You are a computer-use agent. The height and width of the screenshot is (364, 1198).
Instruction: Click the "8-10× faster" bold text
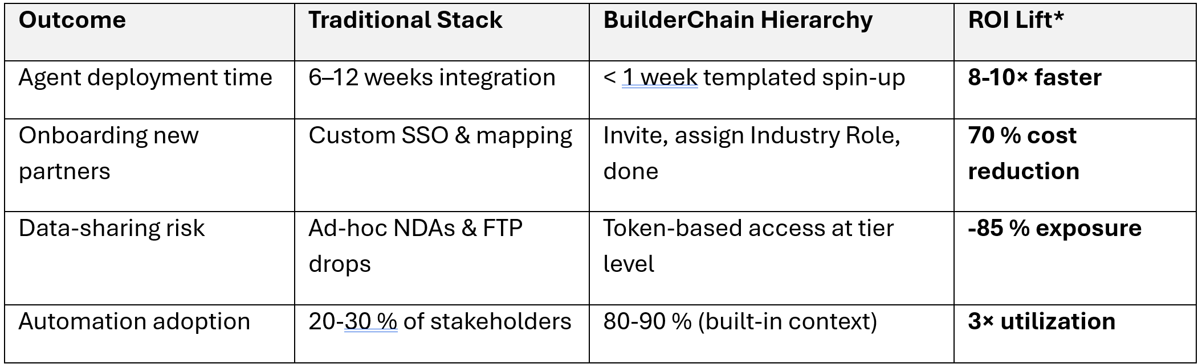(x=1034, y=78)
